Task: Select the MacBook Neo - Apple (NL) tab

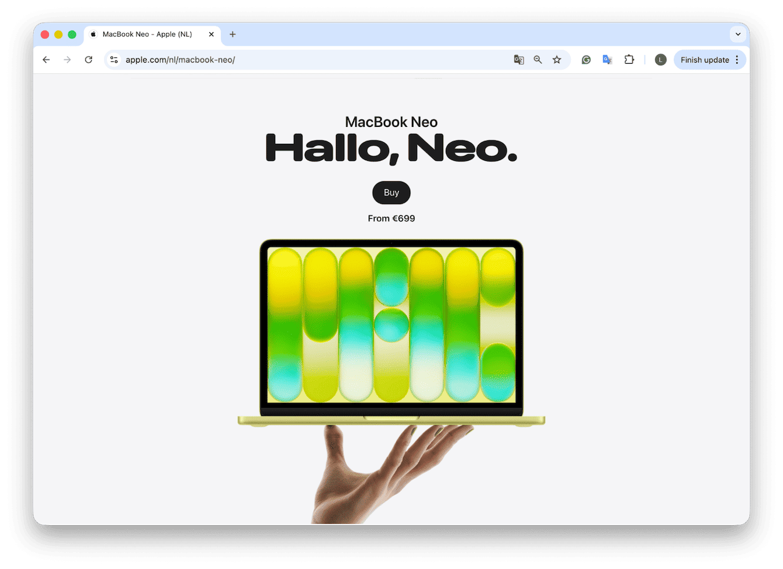Action: 146,34
